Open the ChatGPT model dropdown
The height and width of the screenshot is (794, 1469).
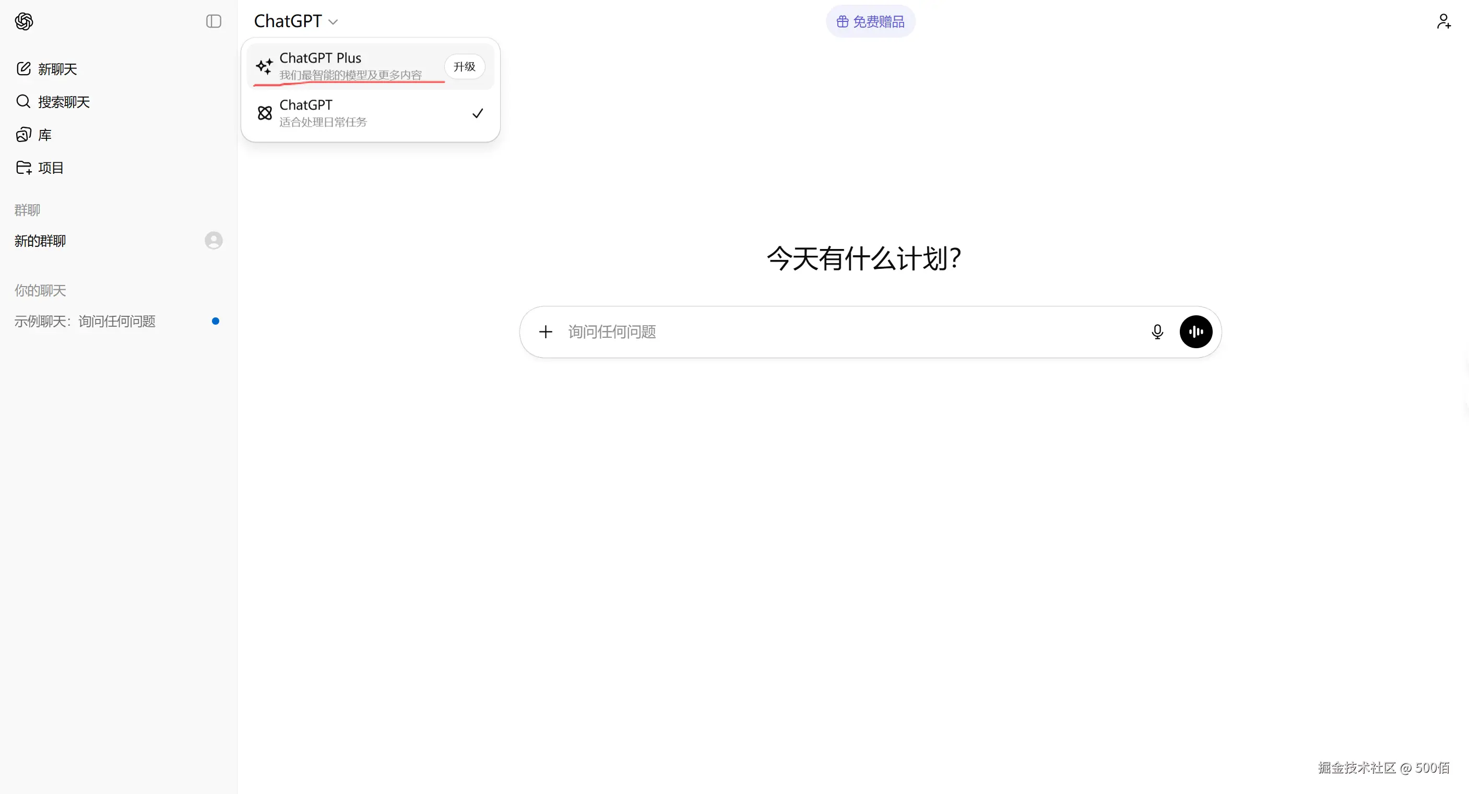[296, 21]
